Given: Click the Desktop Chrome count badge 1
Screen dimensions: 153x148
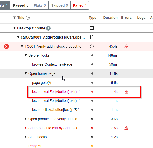Looking at the screenshot, I should [48, 28].
